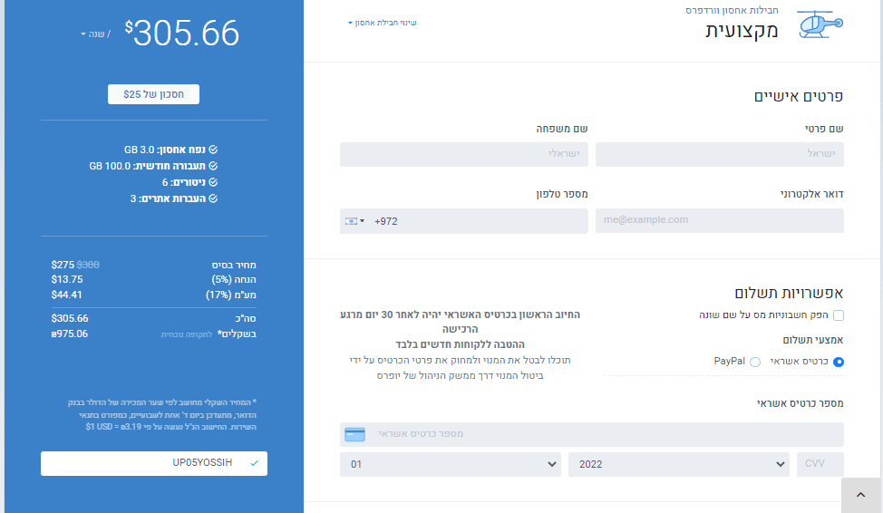Click the struck-through $300 base price
Screen dimensions: 883x513
88,265
